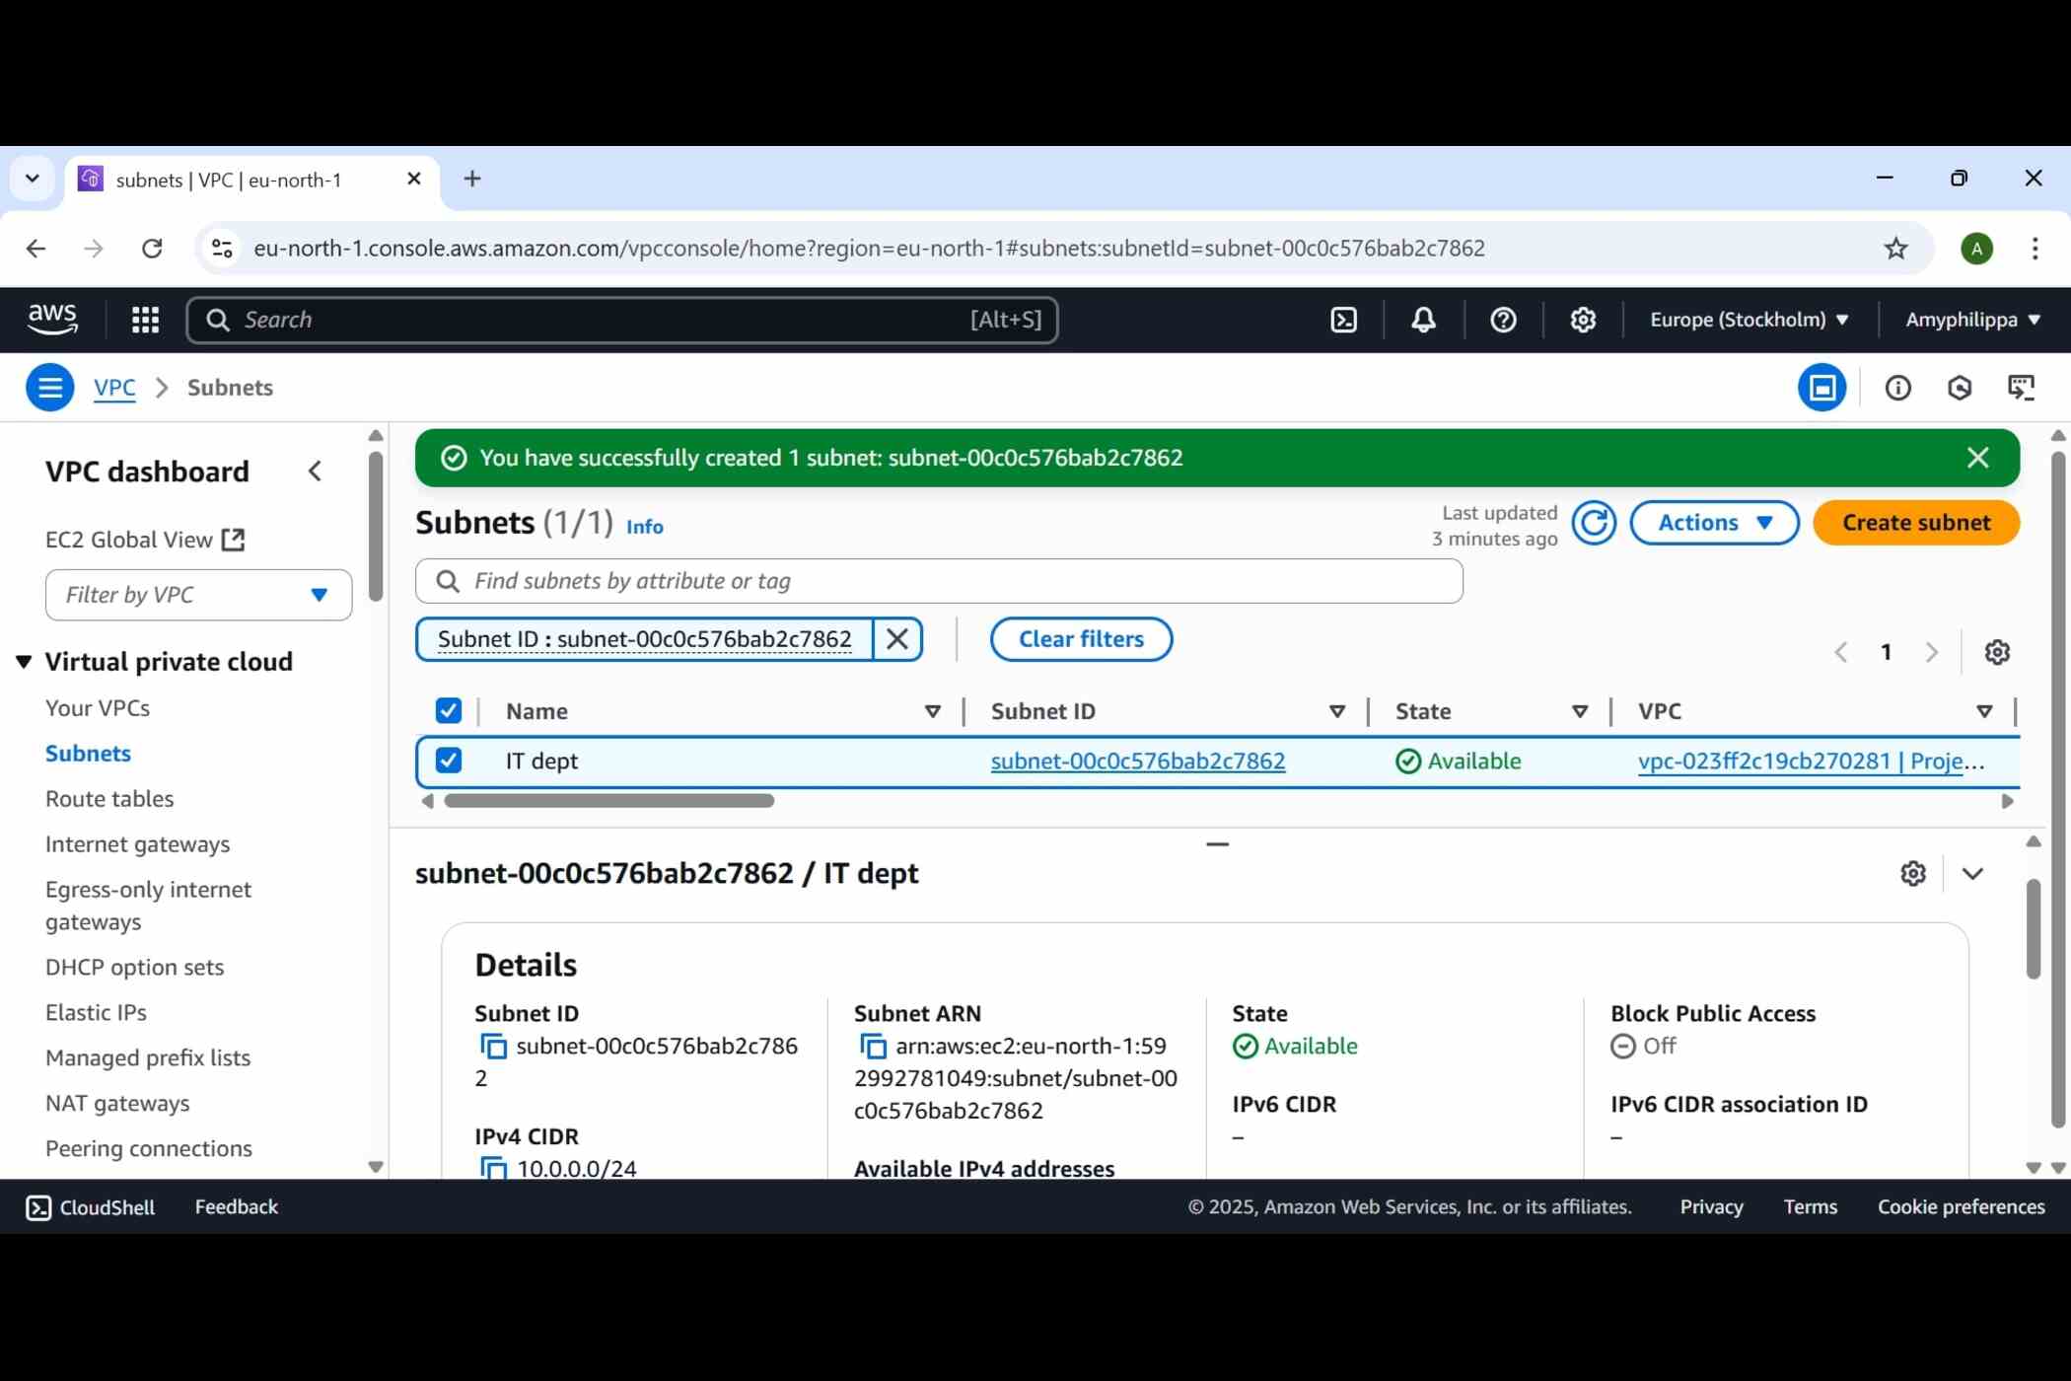Viewport: 2071px width, 1381px height.
Task: Toggle the select-all subnets checkbox
Action: tap(449, 711)
